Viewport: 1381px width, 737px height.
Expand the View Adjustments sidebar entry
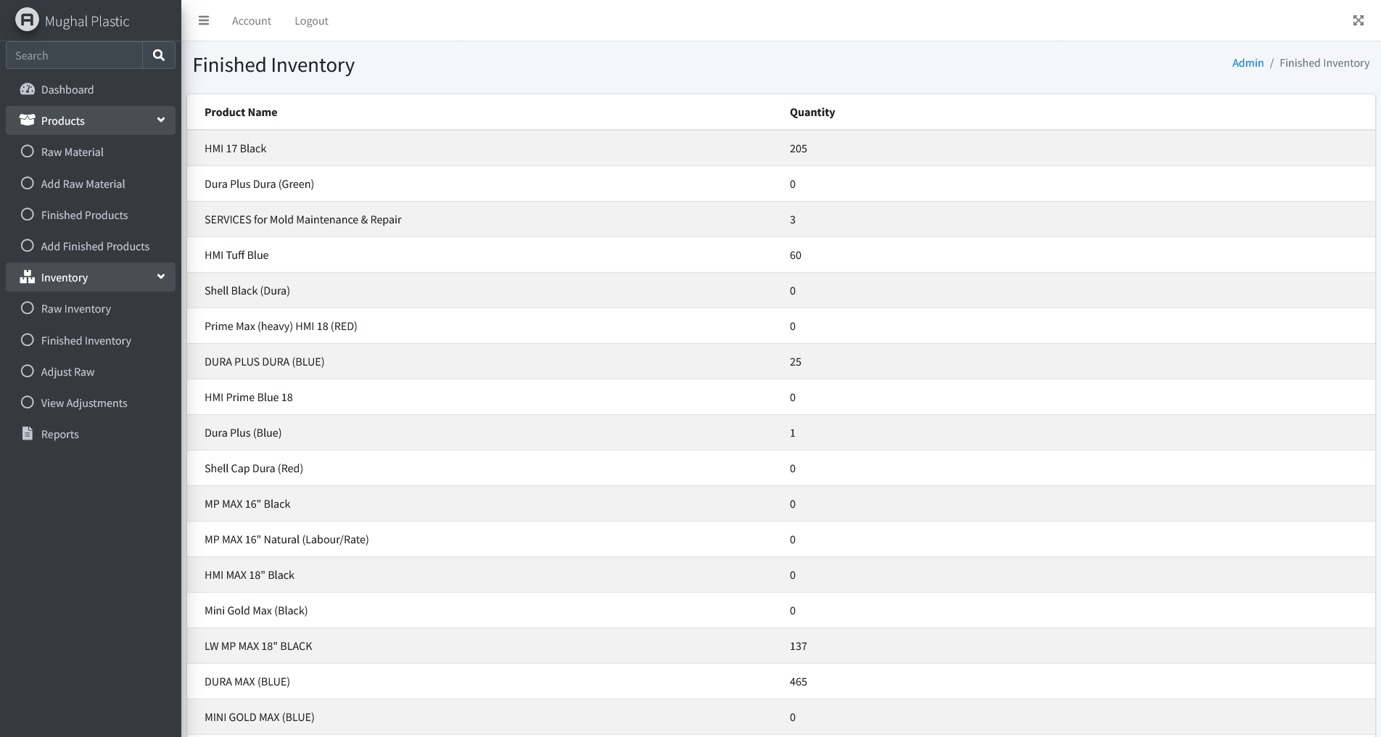[x=83, y=403]
